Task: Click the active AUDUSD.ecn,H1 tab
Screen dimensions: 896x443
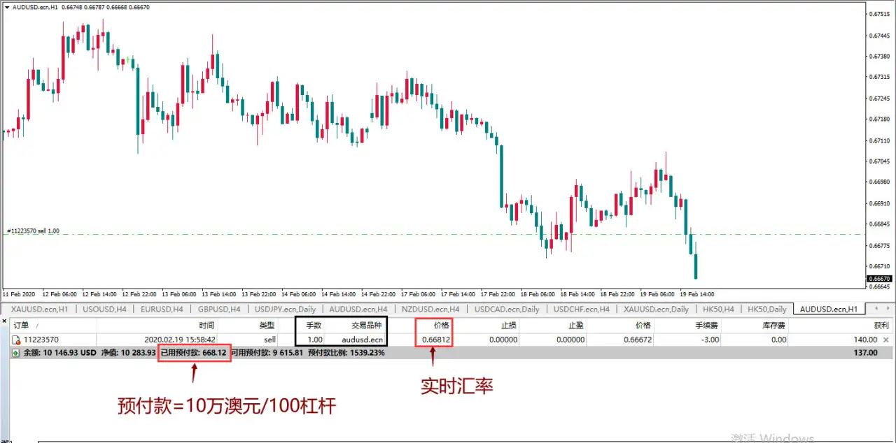Action: 829,309
